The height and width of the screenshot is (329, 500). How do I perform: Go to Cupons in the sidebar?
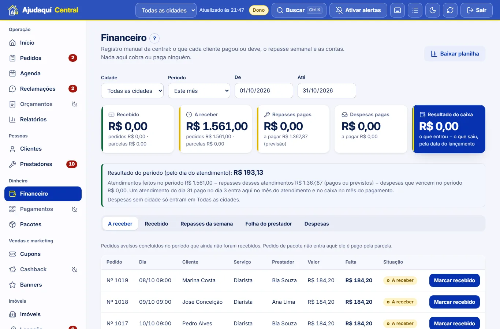(43, 254)
